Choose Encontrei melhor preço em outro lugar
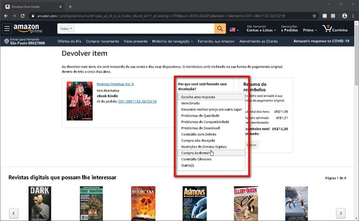The height and width of the screenshot is (221, 359). tap(211, 109)
